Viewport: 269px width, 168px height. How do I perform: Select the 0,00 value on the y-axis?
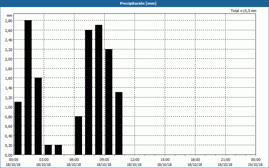point(8,155)
